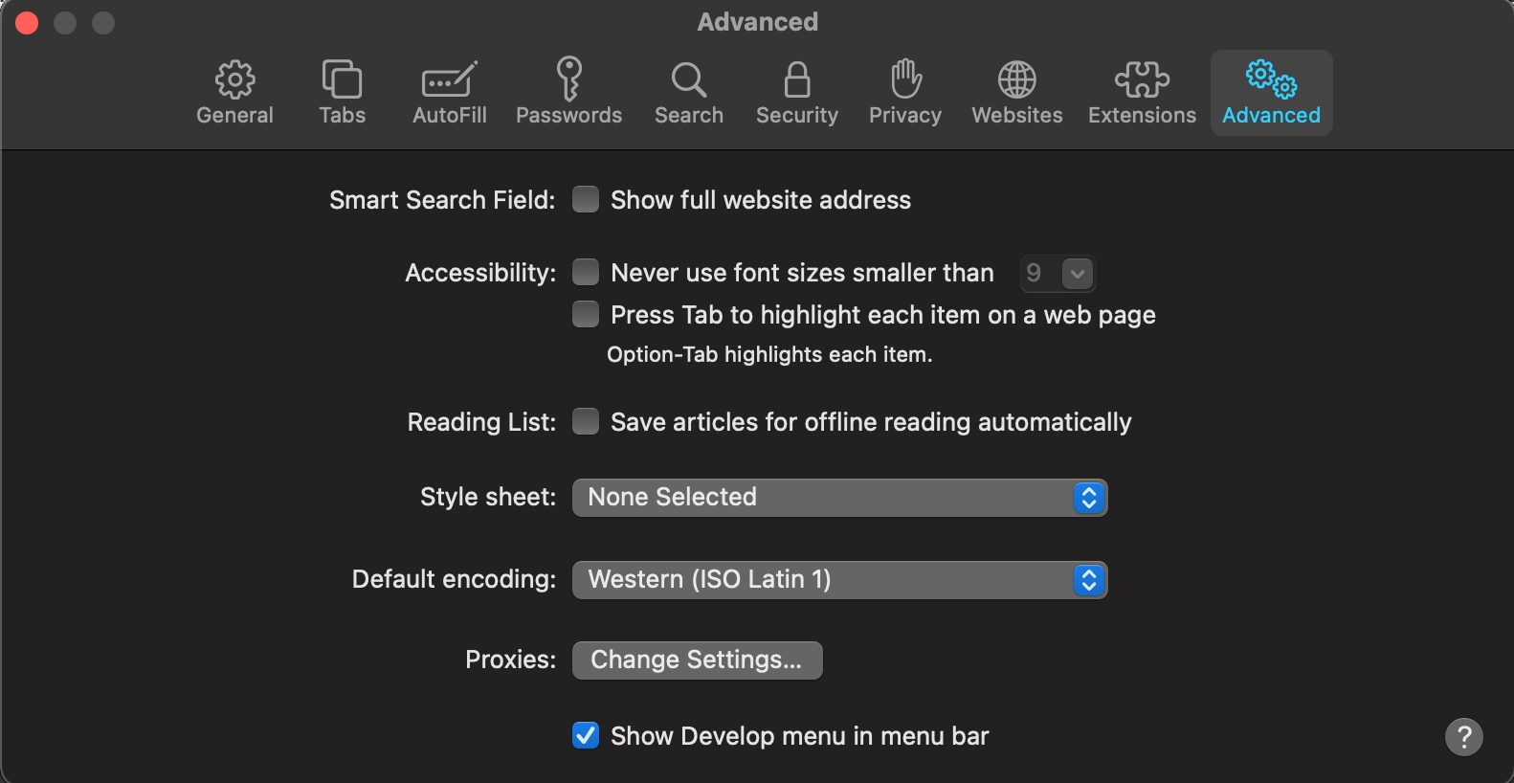Enable Never use font sizes smaller than

click(586, 272)
